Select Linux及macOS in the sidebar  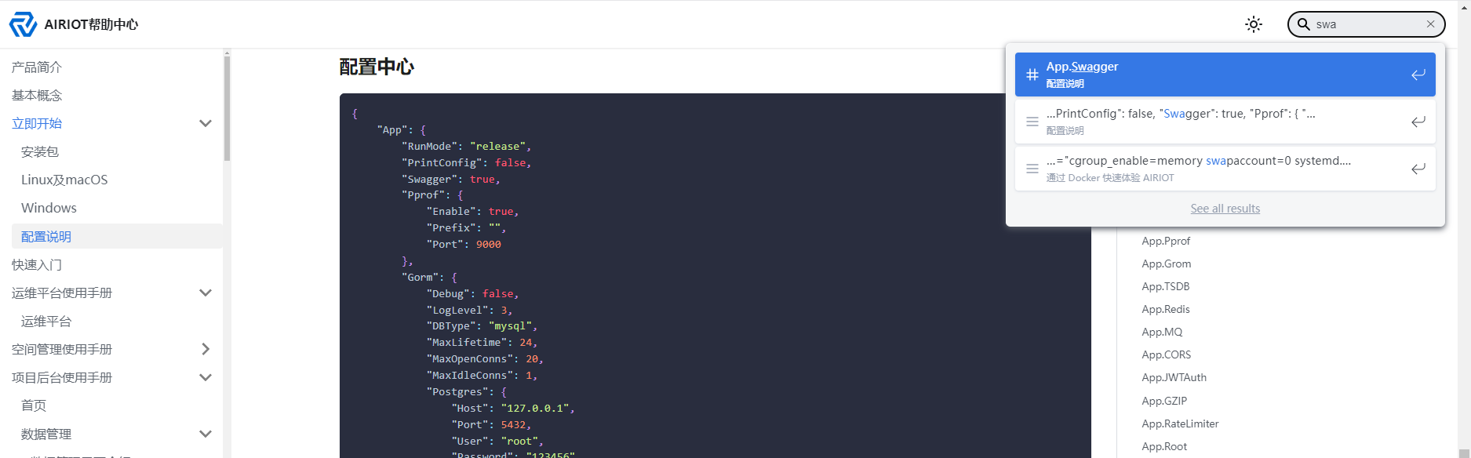64,180
